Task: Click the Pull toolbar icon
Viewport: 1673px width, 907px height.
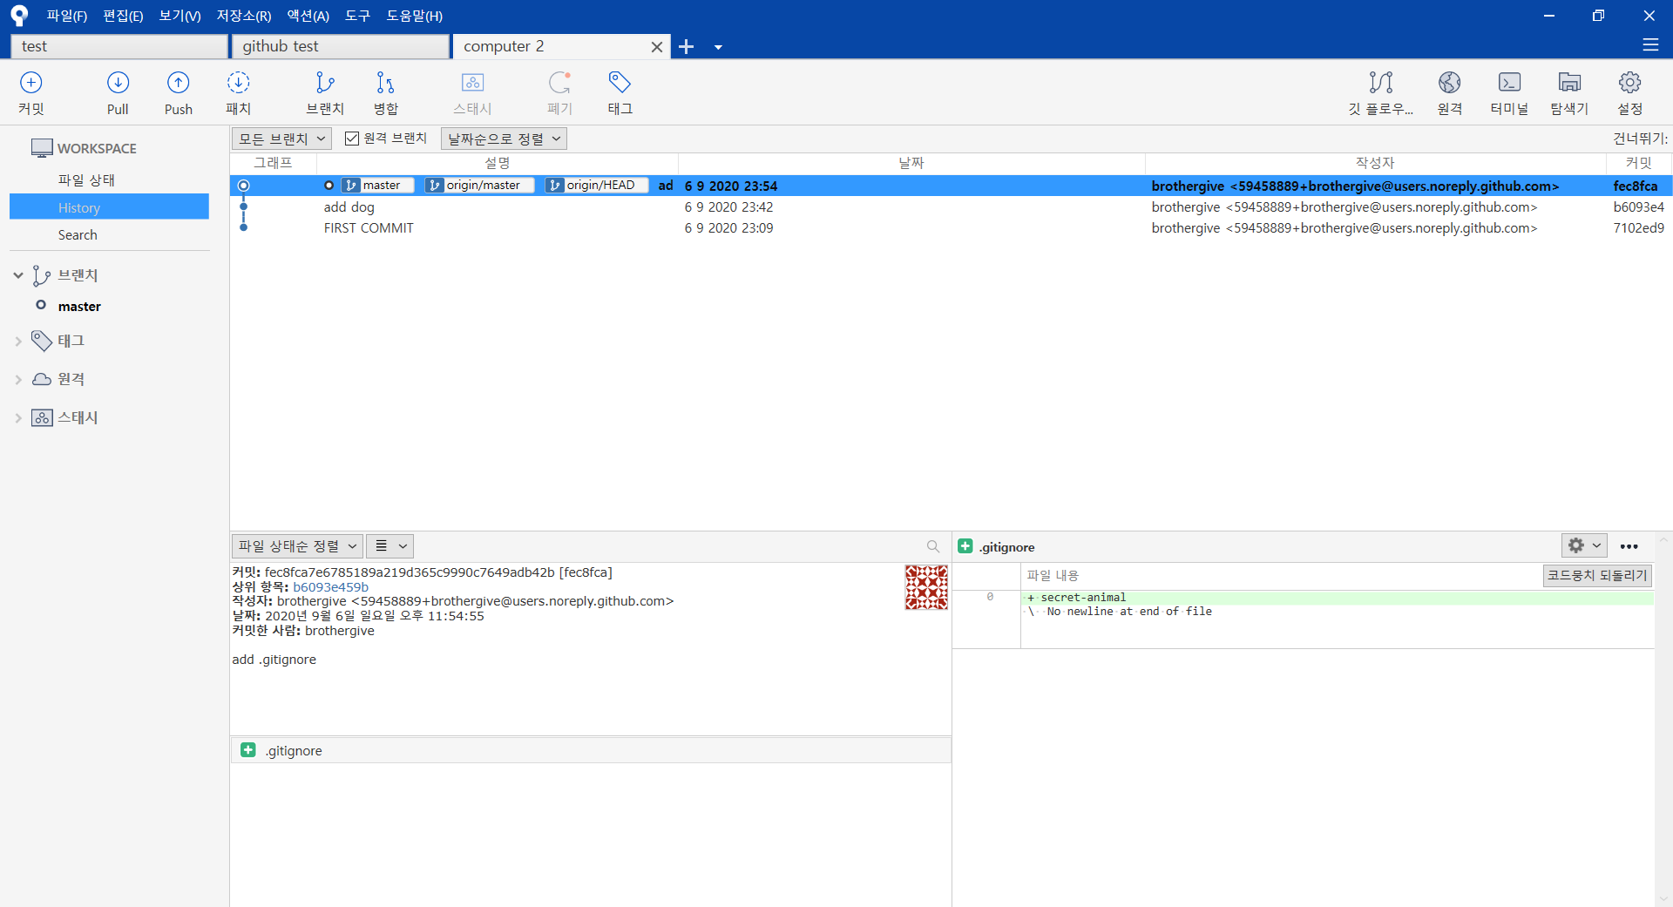Action: click(x=118, y=93)
